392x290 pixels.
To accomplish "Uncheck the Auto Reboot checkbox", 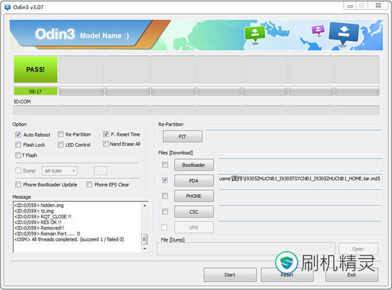I will coord(19,134).
